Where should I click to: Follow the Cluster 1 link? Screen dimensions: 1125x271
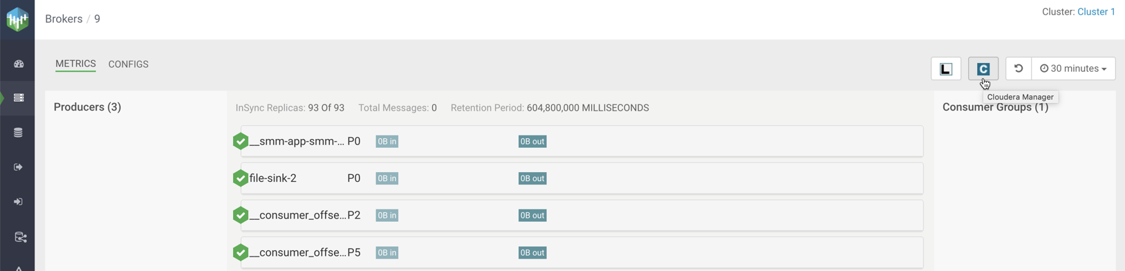[x=1096, y=12]
